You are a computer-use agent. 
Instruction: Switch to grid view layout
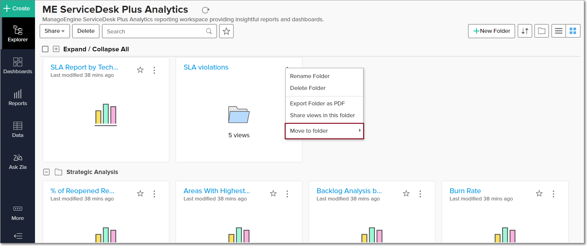[x=573, y=31]
